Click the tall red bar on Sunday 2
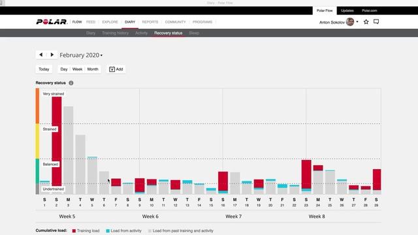The width and height of the screenshot is (418, 235). (57, 141)
